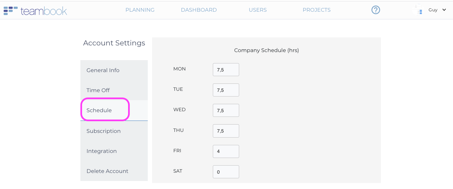Image resolution: width=453 pixels, height=189 pixels.
Task: Expand the Guy user menu chevron
Action: tap(444, 10)
